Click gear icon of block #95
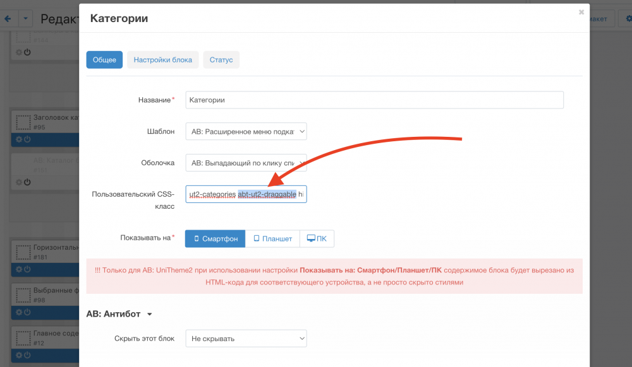The image size is (632, 367). (x=19, y=139)
